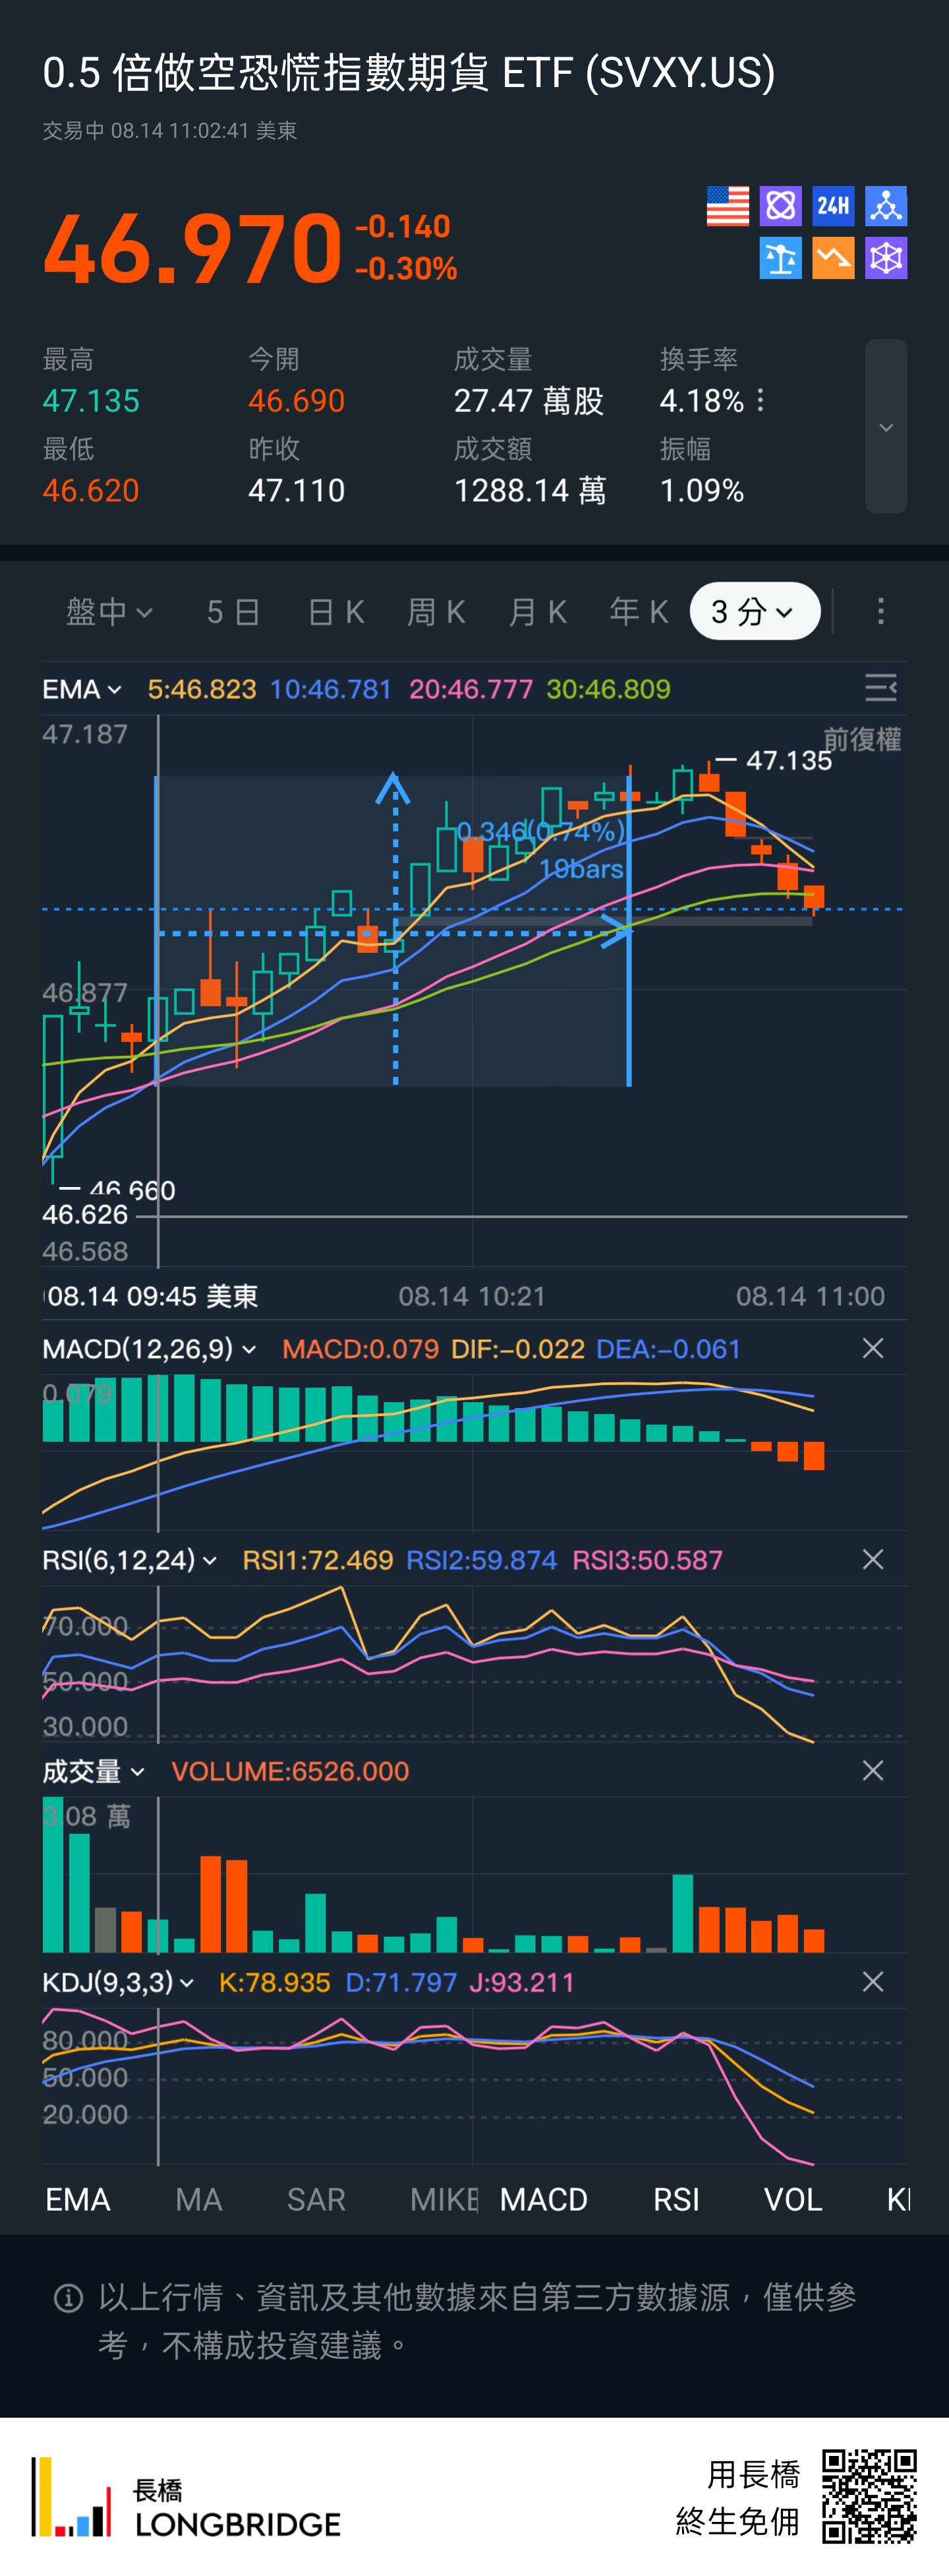949x2576 pixels.
Task: Switch to the 5 日 chart tab
Action: click(x=233, y=611)
